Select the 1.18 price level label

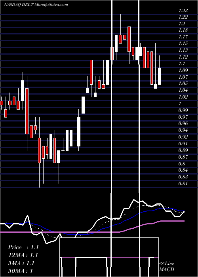pos(183,30)
